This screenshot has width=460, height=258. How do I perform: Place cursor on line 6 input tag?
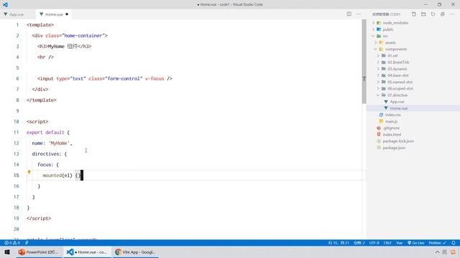click(x=105, y=79)
